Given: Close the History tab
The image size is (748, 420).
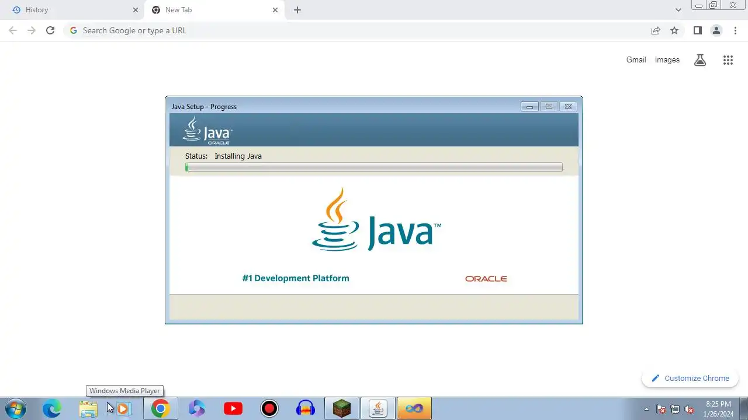Looking at the screenshot, I should (136, 10).
